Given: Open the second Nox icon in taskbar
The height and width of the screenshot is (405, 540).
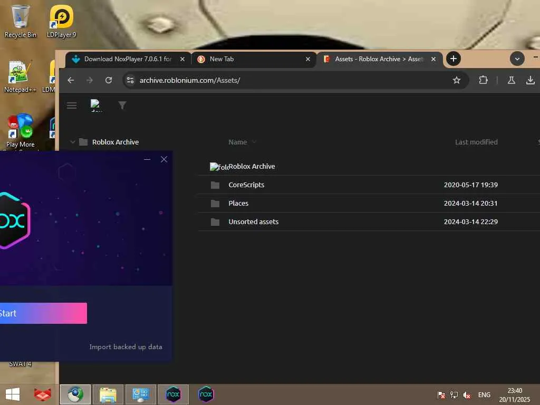Looking at the screenshot, I should point(206,394).
